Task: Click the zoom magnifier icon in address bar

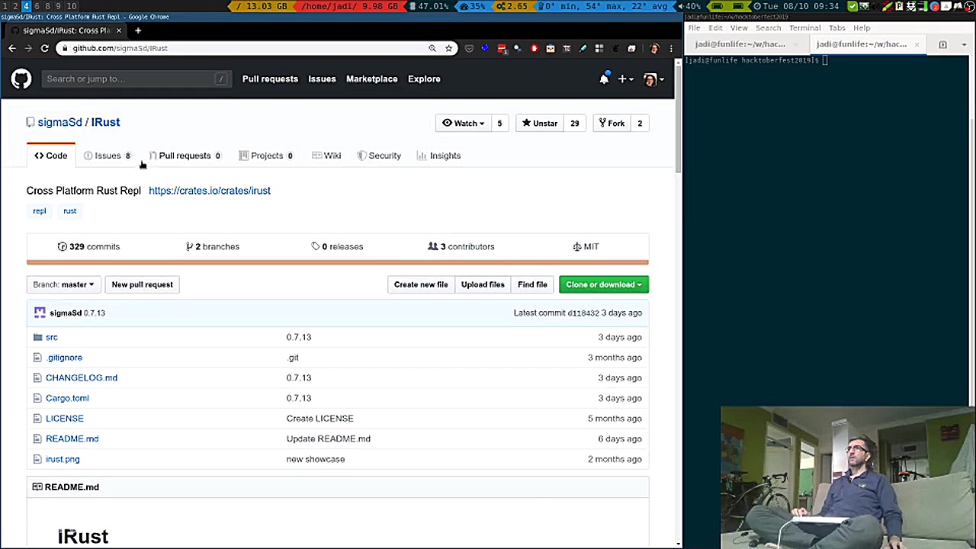Action: [x=432, y=48]
